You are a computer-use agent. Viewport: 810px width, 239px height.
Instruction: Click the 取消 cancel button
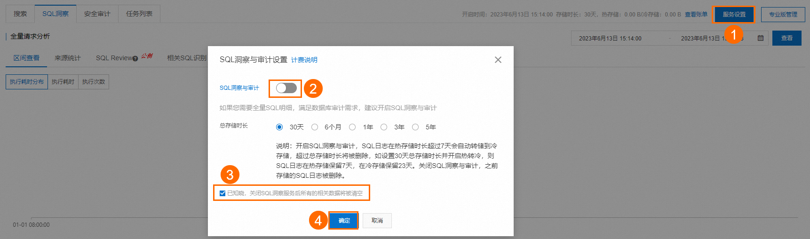(x=377, y=221)
